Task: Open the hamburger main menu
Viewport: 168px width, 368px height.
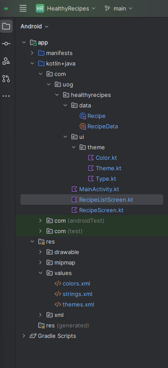Action: click(x=23, y=8)
